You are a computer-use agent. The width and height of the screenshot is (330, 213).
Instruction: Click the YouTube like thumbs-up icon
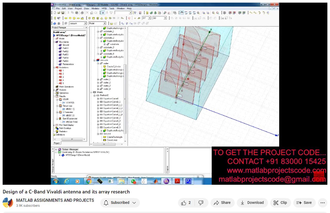coord(184,203)
